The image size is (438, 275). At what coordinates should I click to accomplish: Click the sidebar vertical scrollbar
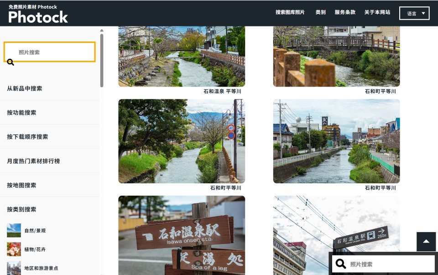coord(102,59)
